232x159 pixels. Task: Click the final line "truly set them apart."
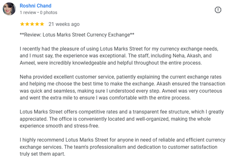point(42,154)
